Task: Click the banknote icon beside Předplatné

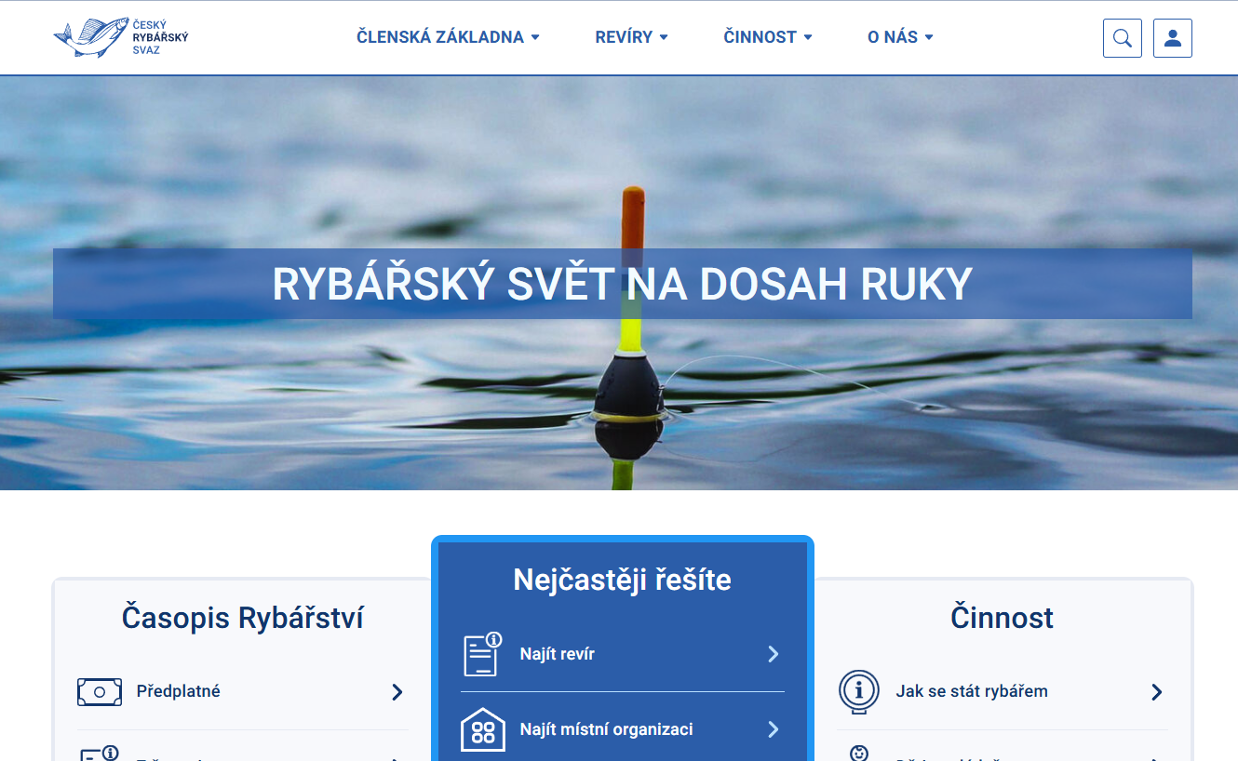Action: [x=100, y=692]
